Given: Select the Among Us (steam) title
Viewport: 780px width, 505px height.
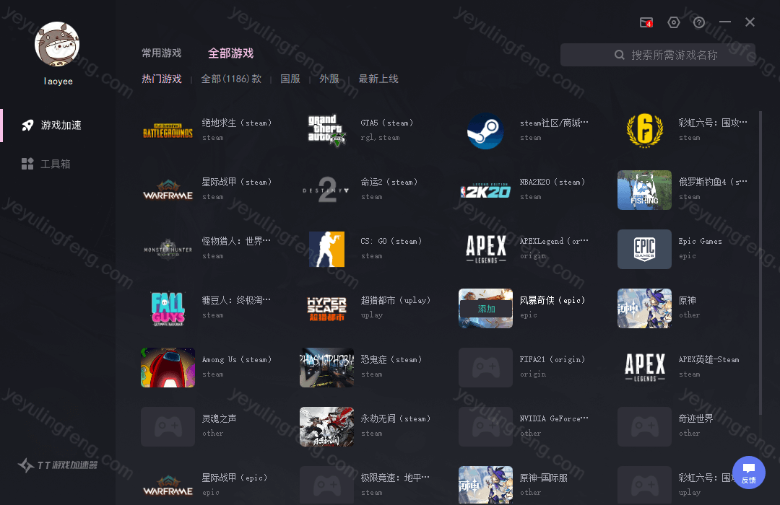Looking at the screenshot, I should pyautogui.click(x=237, y=359).
